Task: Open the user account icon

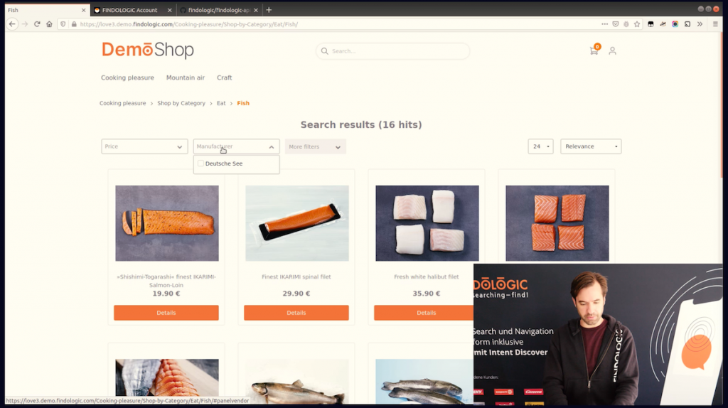Action: point(612,50)
